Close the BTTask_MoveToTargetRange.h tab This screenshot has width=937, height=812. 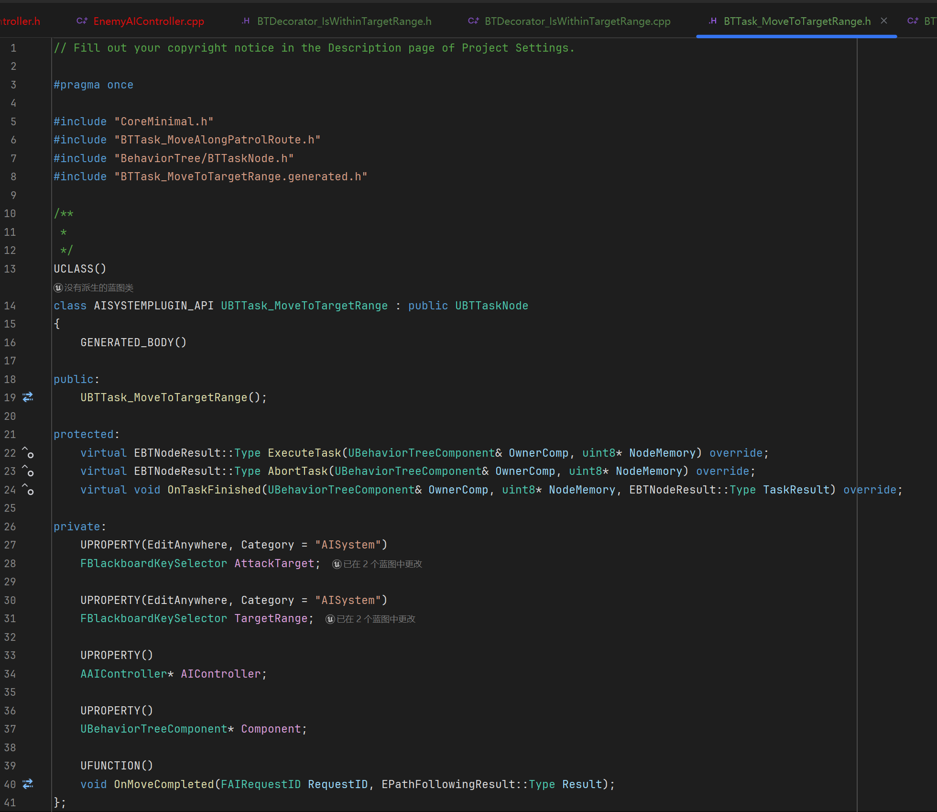(884, 21)
